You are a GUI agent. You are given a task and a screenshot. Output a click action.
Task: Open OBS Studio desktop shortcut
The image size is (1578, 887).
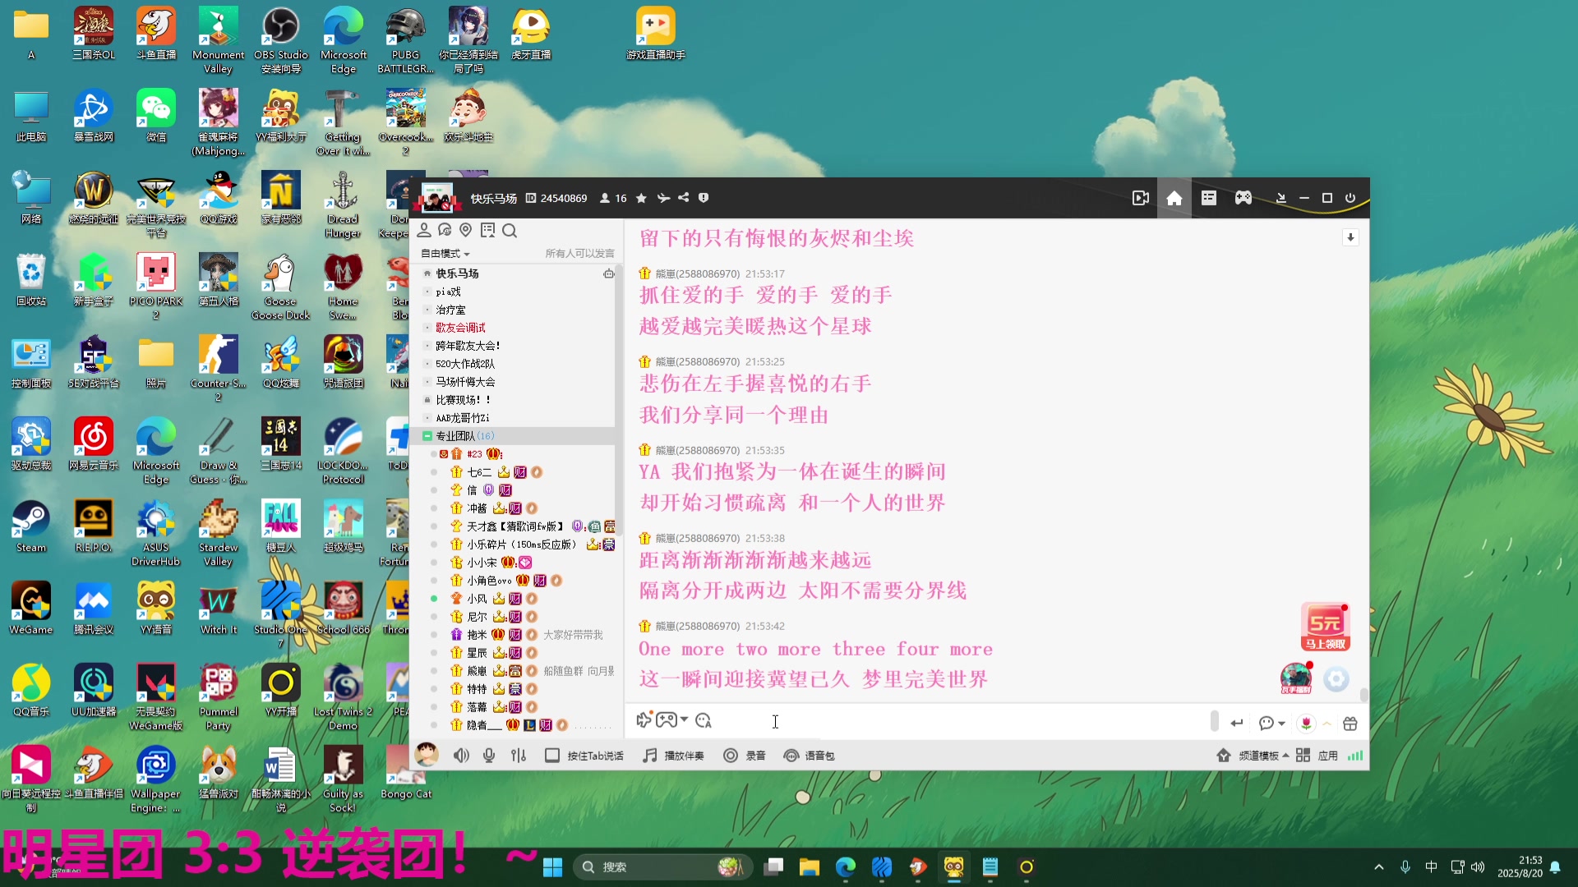[x=281, y=40]
